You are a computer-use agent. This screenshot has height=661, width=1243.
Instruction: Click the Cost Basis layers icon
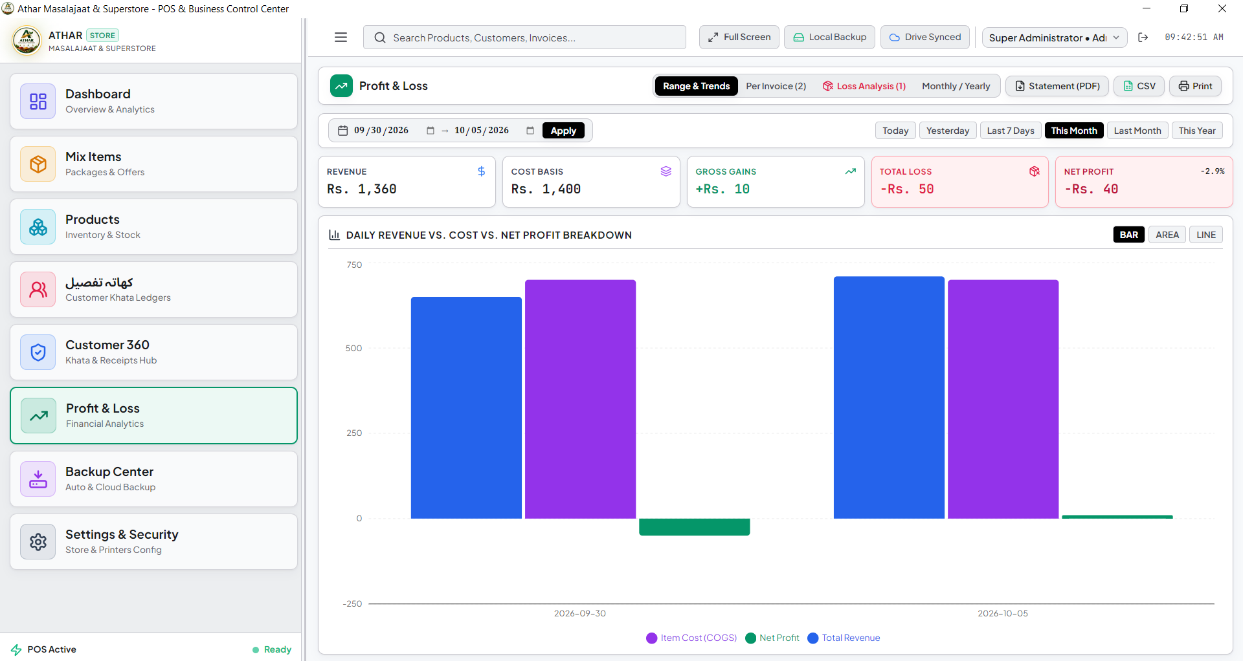[666, 171]
